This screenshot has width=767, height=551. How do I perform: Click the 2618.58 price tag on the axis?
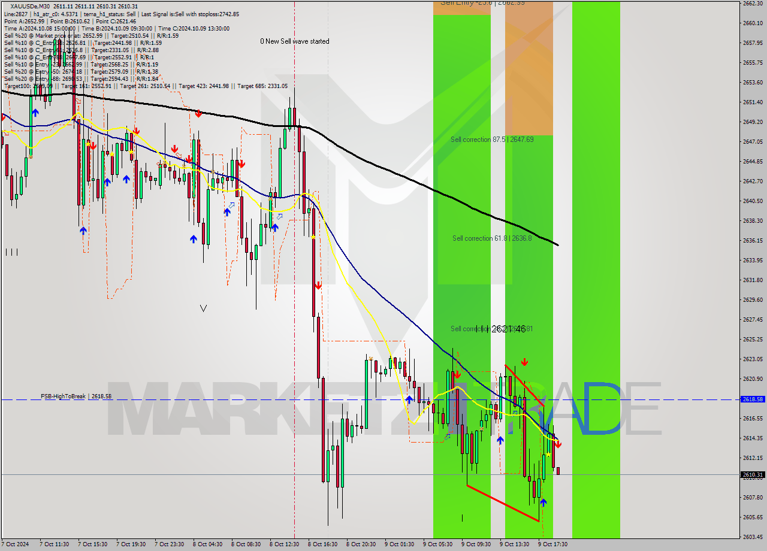[x=753, y=399]
